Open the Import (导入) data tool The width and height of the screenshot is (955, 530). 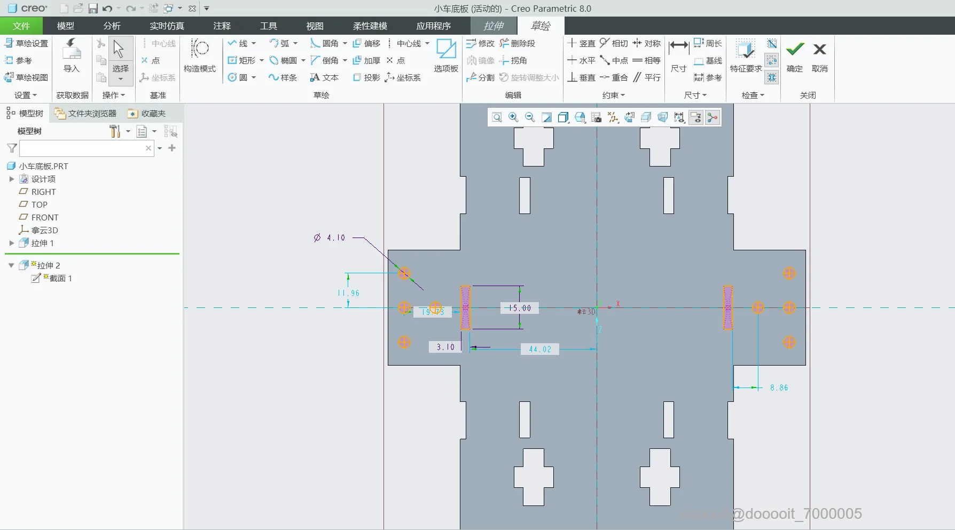(x=71, y=56)
